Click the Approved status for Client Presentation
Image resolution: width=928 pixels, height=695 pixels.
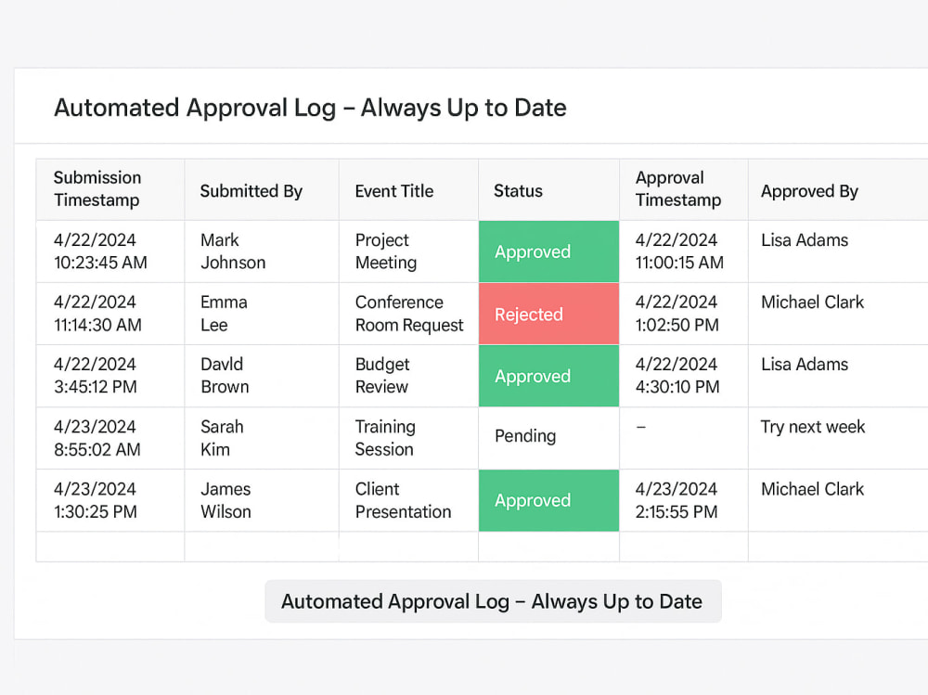coord(548,500)
